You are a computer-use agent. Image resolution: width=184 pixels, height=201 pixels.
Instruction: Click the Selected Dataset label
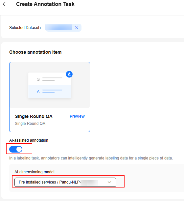tap(25, 28)
